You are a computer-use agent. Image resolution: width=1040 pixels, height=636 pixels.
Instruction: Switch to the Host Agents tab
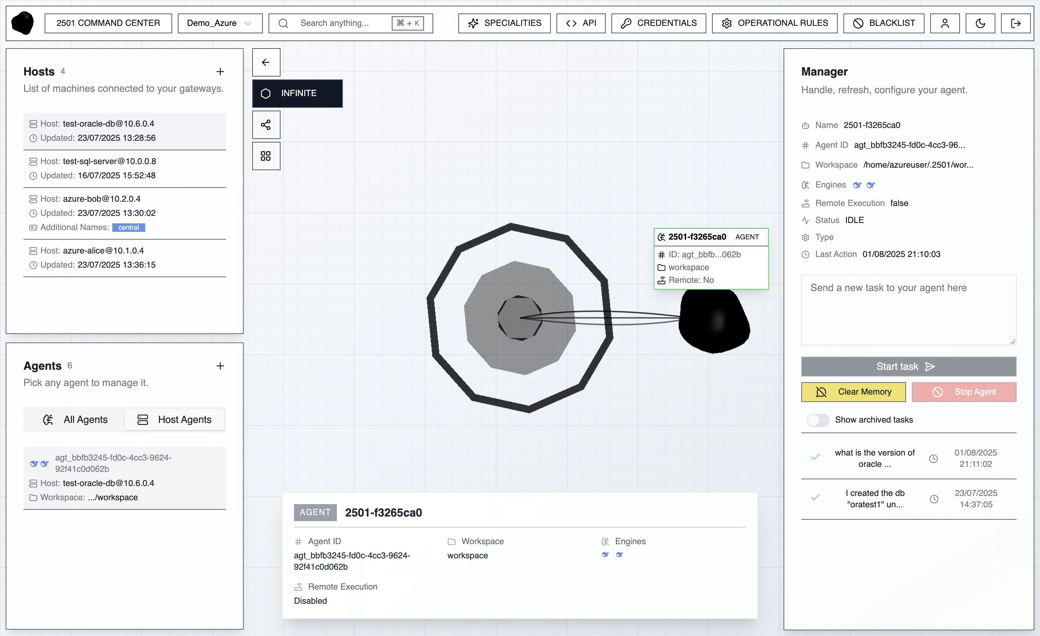[174, 420]
